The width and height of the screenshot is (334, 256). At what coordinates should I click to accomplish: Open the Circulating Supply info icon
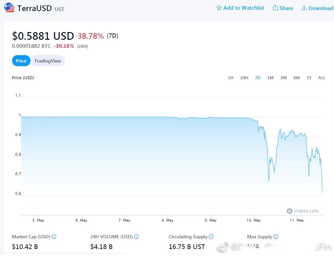pos(211,237)
